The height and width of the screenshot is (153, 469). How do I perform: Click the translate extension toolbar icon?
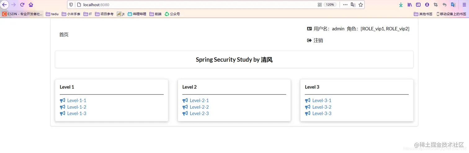(453, 5)
